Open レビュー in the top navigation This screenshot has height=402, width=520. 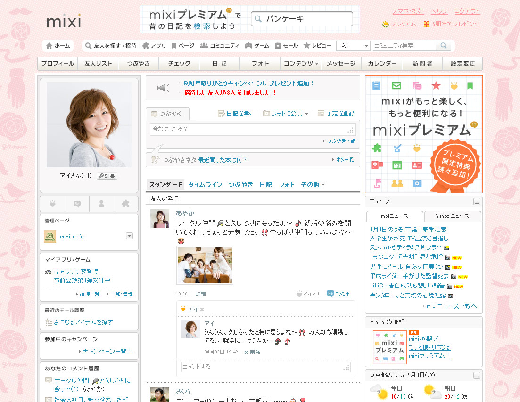tap(317, 46)
